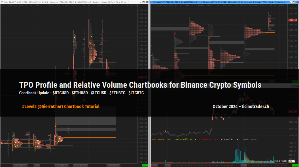Maximize the Weekly TPO ETHUSD chart window
This screenshot has width=299, height=167.
point(294,2)
